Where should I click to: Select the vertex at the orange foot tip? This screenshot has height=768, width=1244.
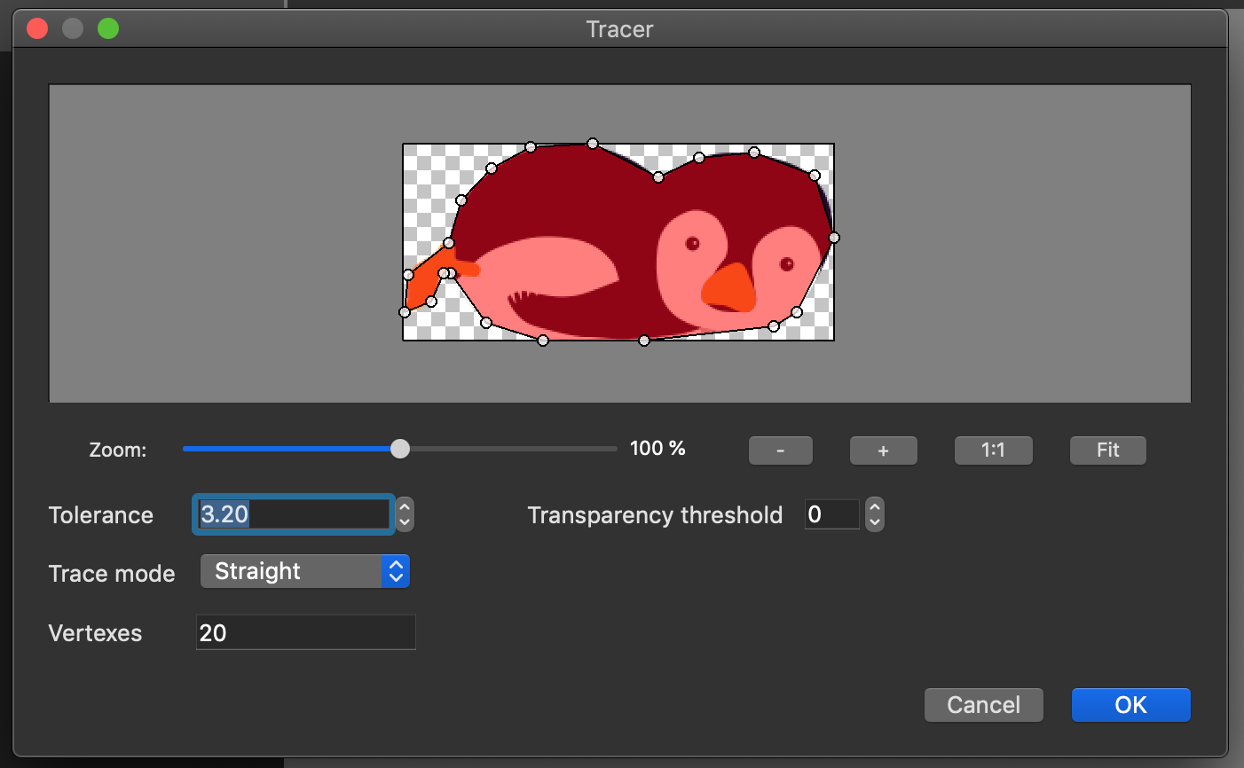point(405,312)
